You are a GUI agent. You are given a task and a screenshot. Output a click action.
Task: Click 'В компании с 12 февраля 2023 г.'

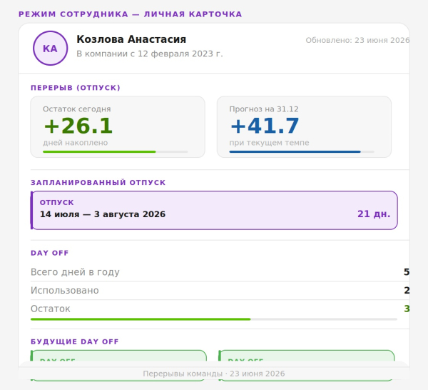[150, 54]
